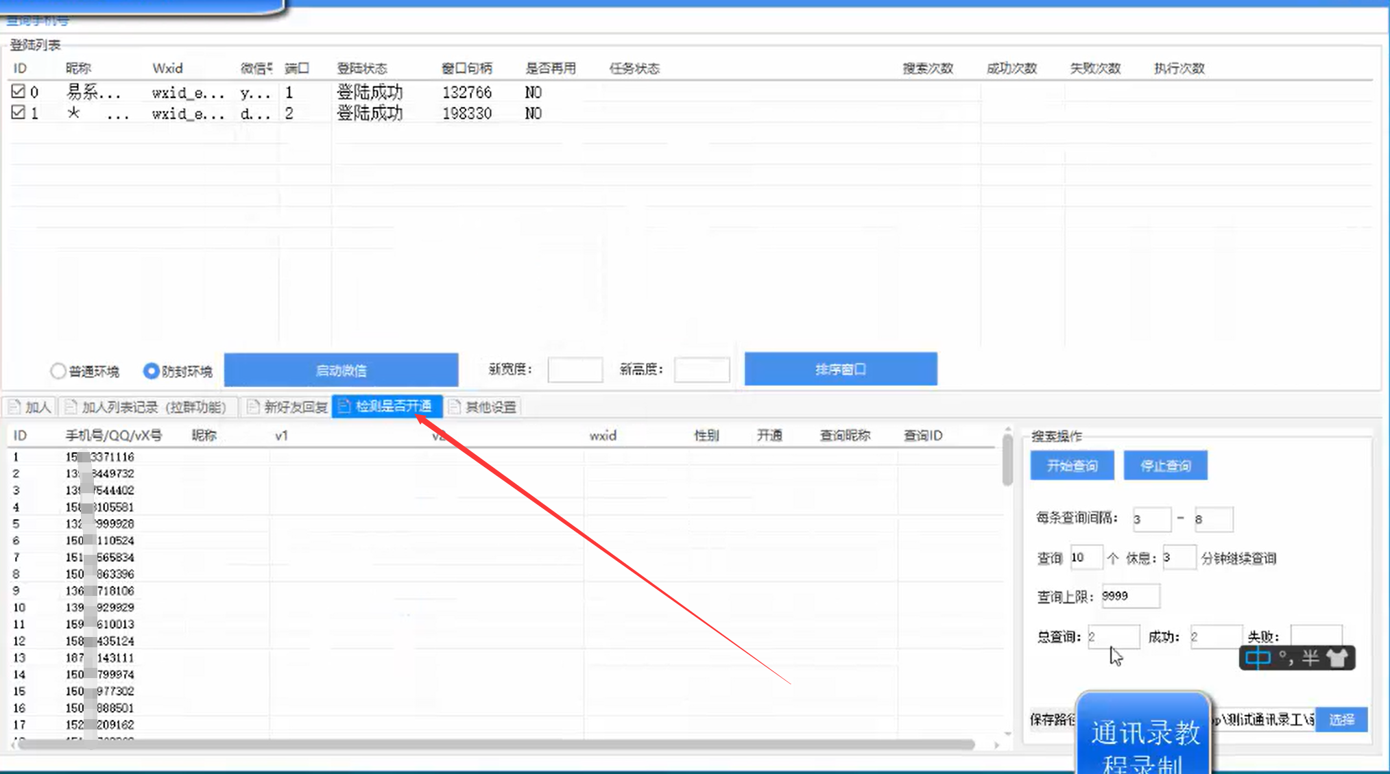Open the 新好友回复 tab

288,407
